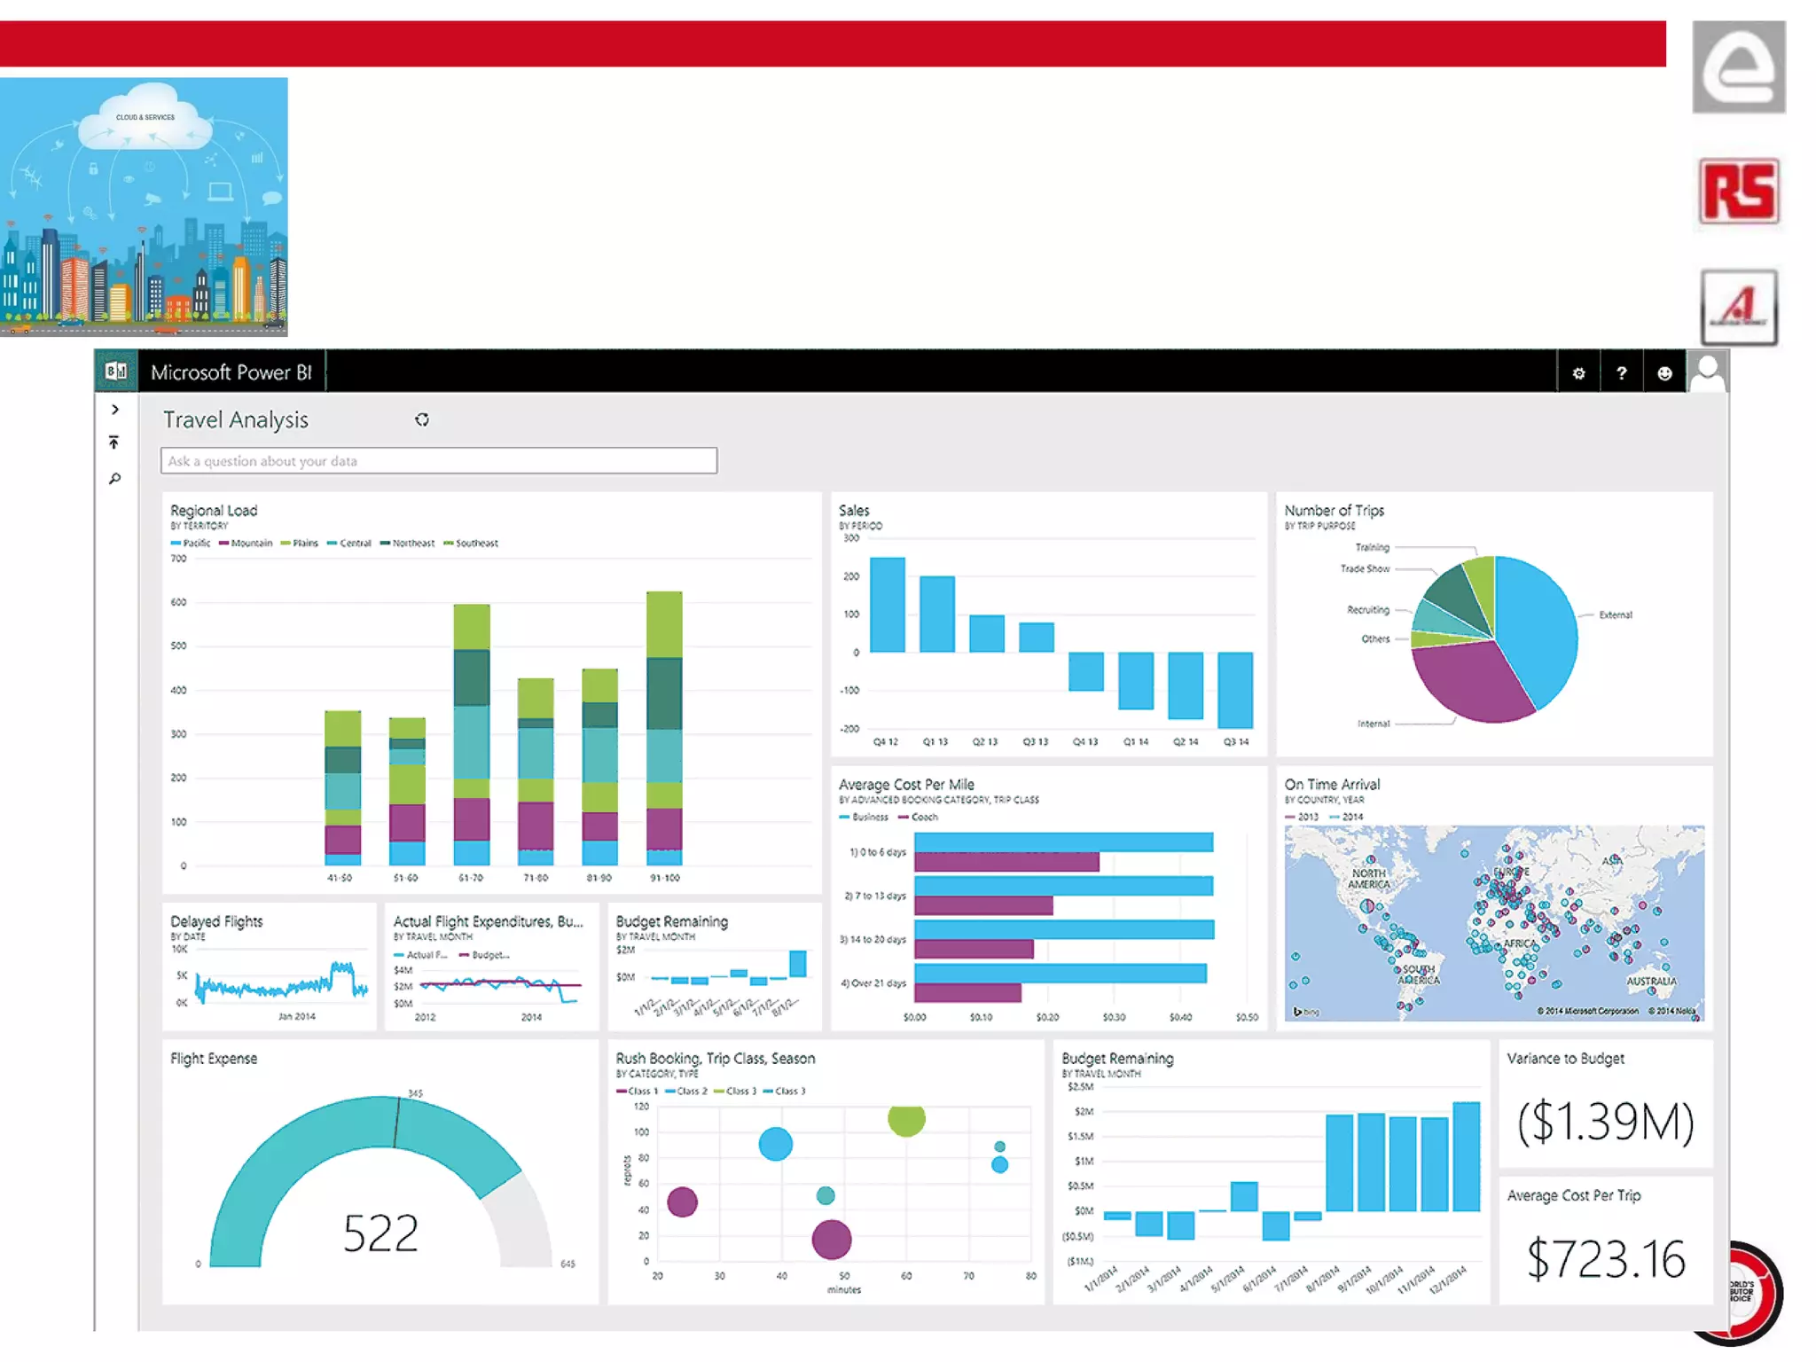This screenshot has height=1362, width=1816.
Task: Click the refresh icon beside Travel Analysis
Action: pyautogui.click(x=422, y=420)
